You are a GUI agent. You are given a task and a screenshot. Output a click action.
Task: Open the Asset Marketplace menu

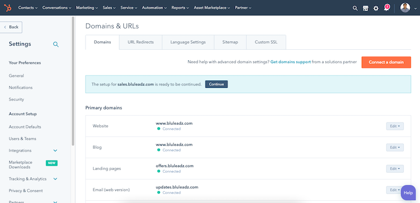pos(212,8)
